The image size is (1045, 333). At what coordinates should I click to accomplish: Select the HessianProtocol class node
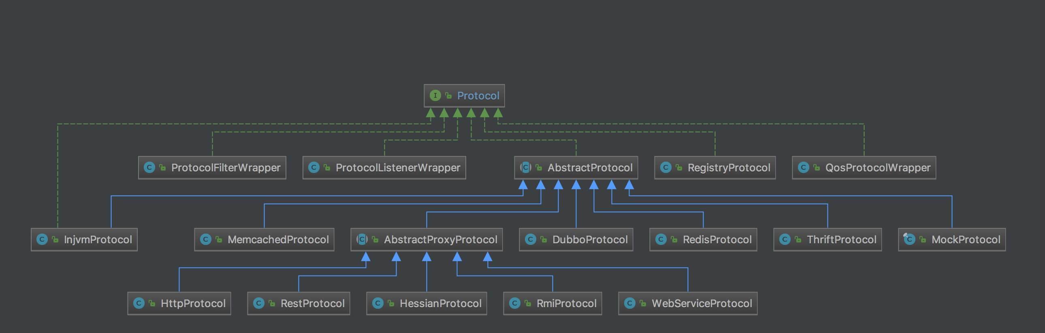(x=427, y=303)
